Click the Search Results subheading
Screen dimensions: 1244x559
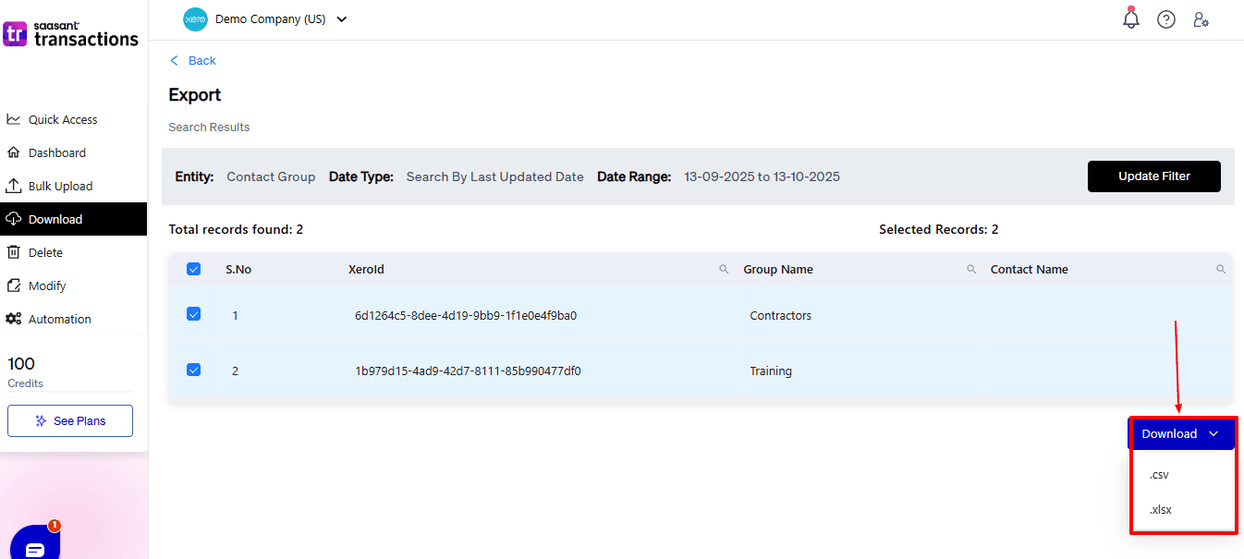pos(209,128)
